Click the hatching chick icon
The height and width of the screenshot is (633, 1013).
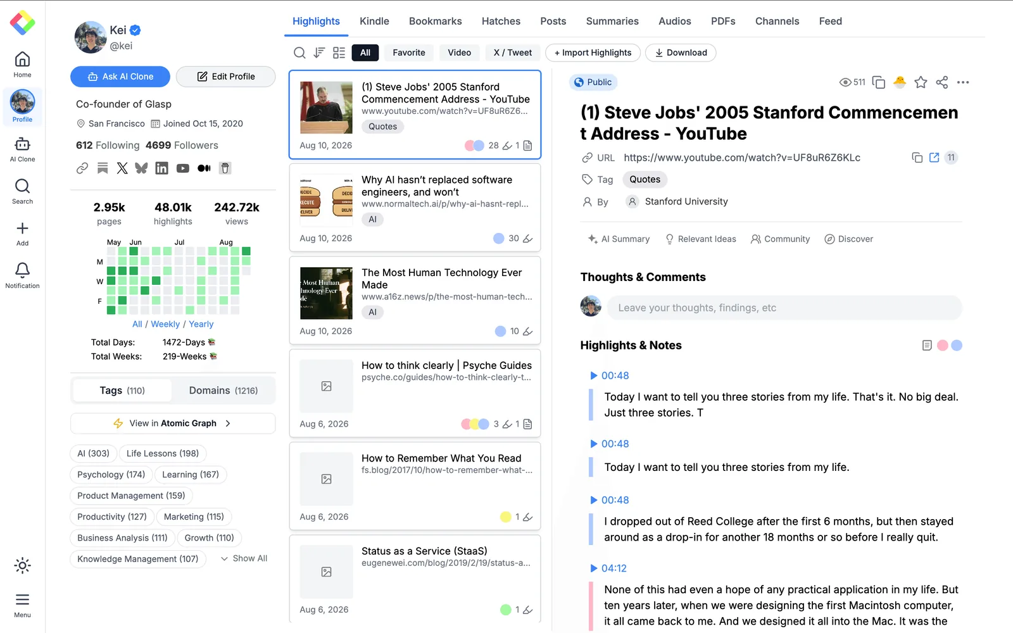[x=900, y=82]
